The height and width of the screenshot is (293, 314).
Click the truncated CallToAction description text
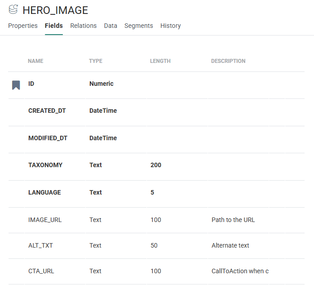pyautogui.click(x=240, y=271)
